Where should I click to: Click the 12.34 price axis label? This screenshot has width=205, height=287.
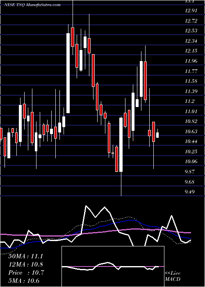coord(191,41)
